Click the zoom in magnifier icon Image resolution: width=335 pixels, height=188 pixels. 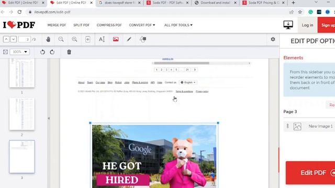point(74,39)
